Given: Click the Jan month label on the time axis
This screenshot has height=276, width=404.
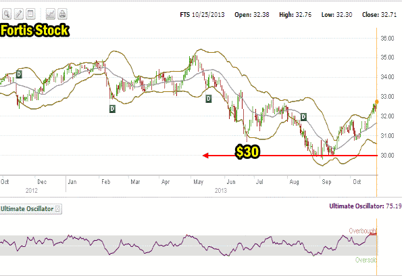Looking at the screenshot, I should [x=72, y=182].
